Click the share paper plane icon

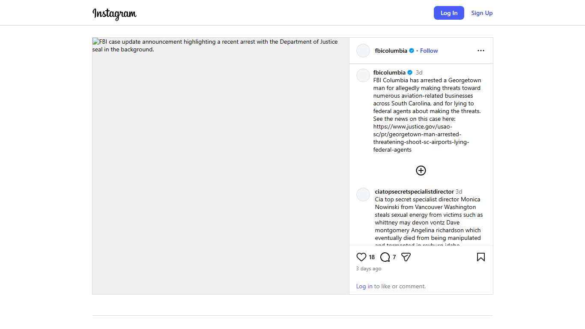pyautogui.click(x=406, y=257)
